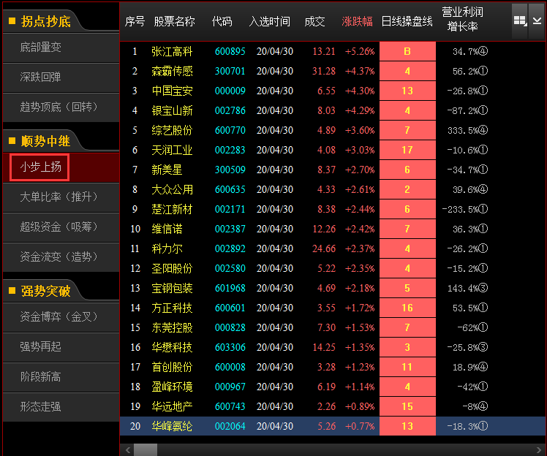Select stock 方正科技
Image resolution: width=547 pixels, height=456 pixels.
[172, 308]
